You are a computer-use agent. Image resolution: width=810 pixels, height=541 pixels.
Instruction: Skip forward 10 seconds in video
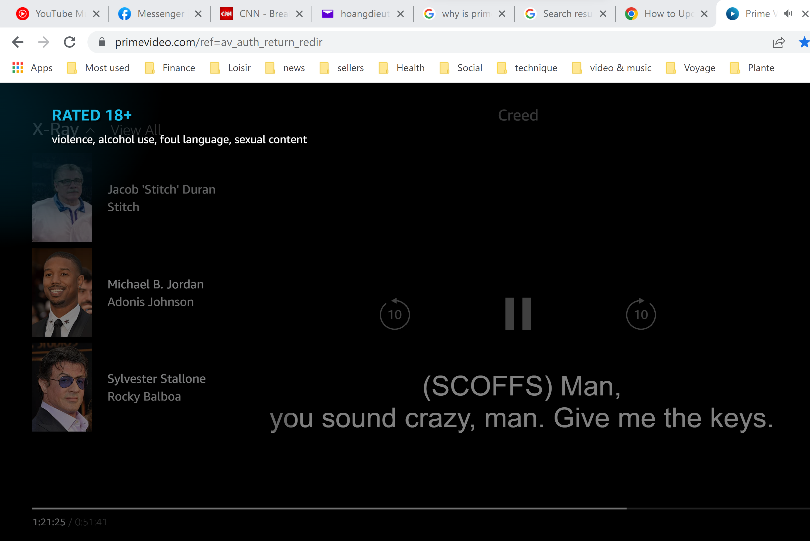(641, 313)
